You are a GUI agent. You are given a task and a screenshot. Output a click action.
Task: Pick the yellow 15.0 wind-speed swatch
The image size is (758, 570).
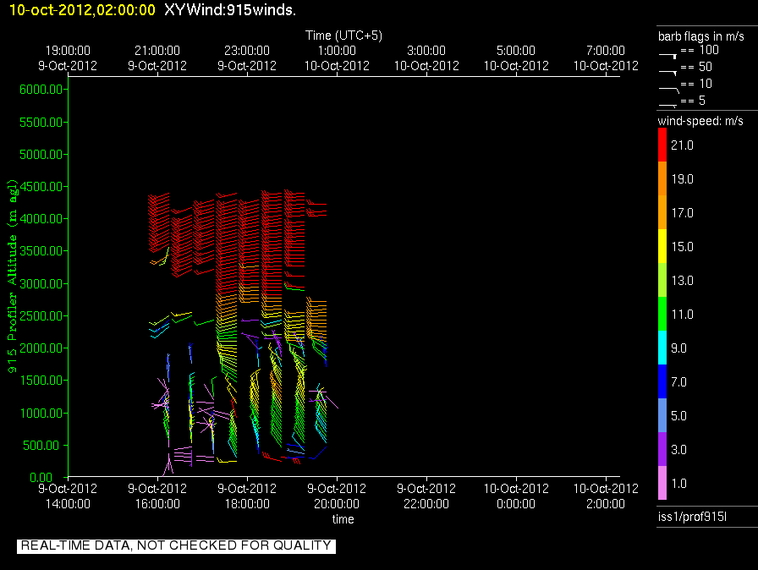(662, 246)
